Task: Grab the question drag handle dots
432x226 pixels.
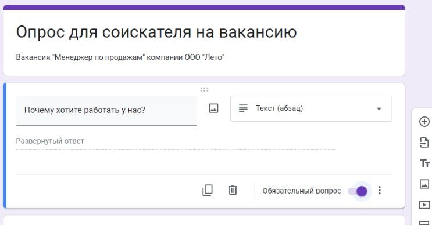Action: pyautogui.click(x=205, y=89)
